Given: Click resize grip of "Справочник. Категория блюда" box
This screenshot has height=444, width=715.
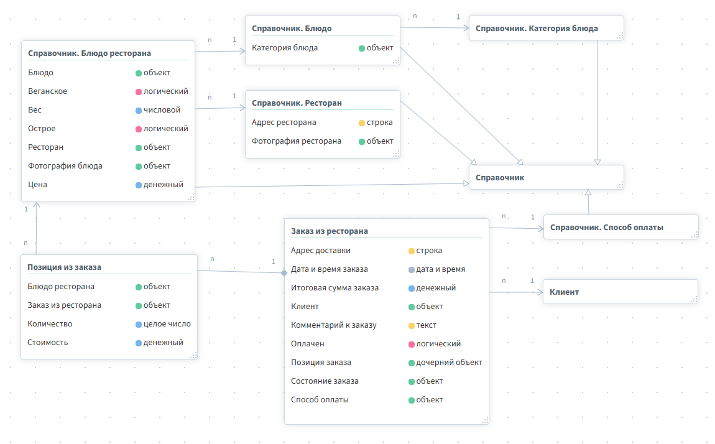Looking at the screenshot, I should click(x=619, y=36).
